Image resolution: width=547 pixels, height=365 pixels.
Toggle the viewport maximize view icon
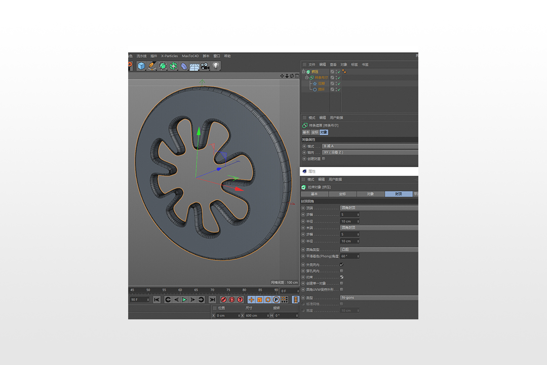[x=297, y=76]
